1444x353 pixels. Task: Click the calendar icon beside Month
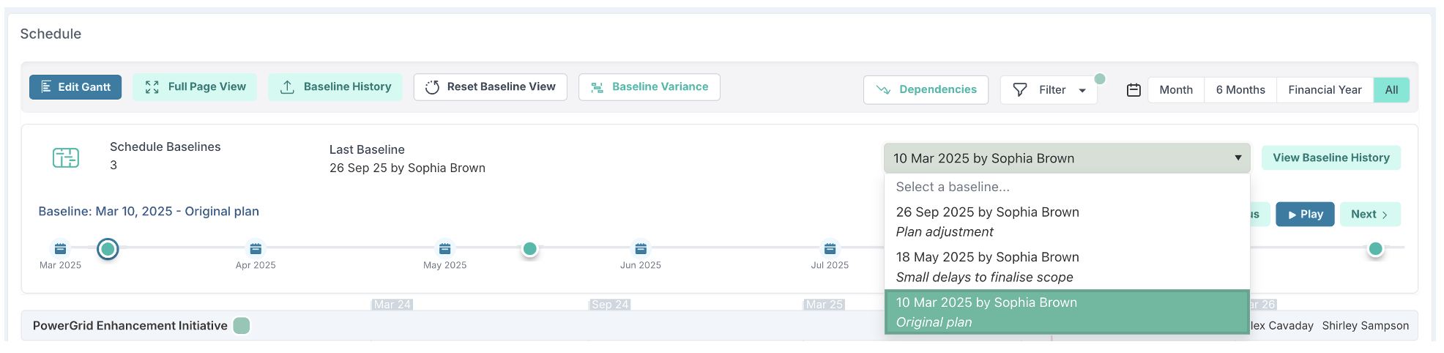tap(1134, 90)
